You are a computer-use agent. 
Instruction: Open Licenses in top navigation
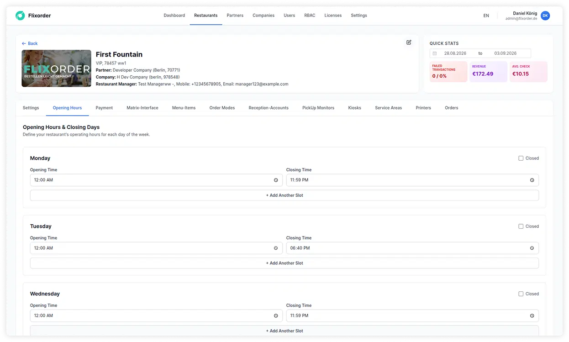coord(333,16)
